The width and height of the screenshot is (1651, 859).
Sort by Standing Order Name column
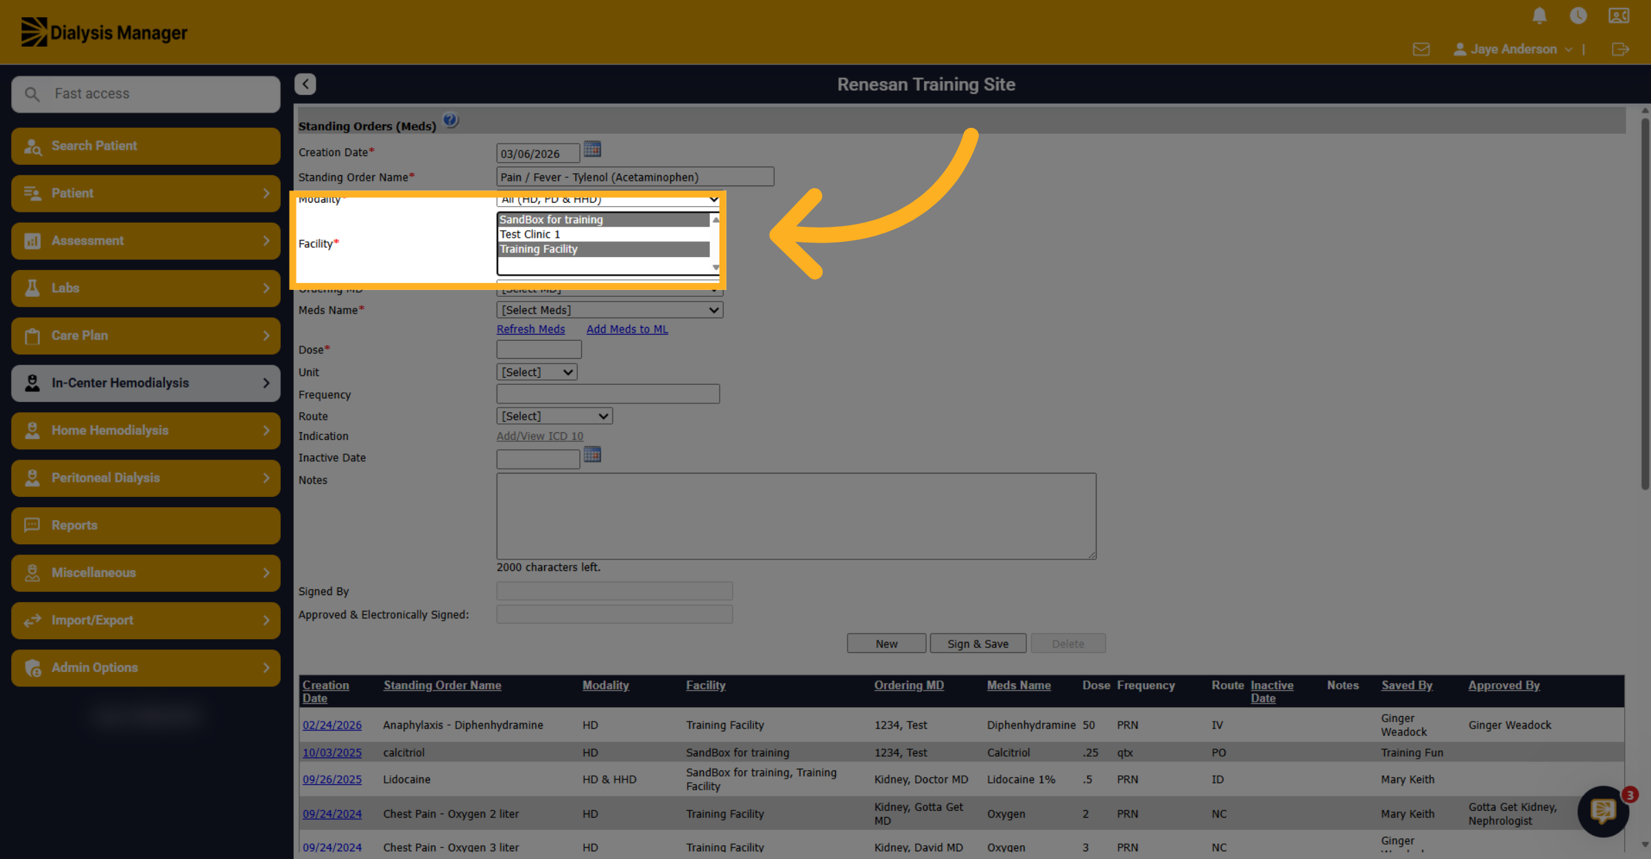[x=442, y=685]
